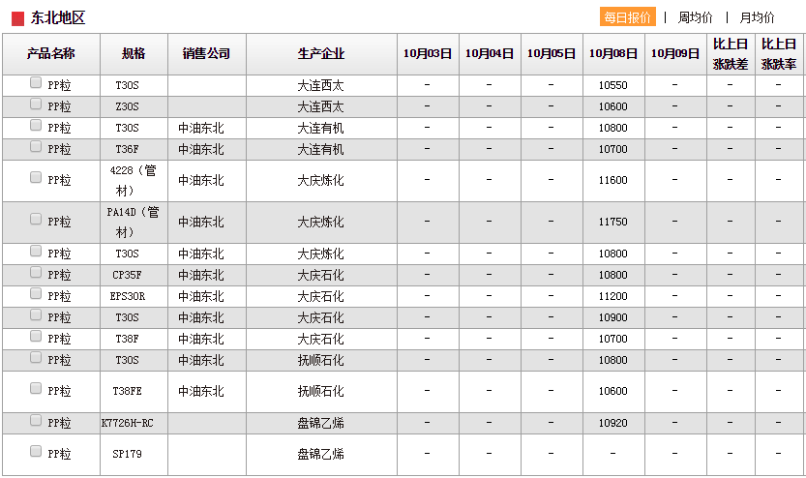Check the K7726H-RC row checkbox

point(36,421)
